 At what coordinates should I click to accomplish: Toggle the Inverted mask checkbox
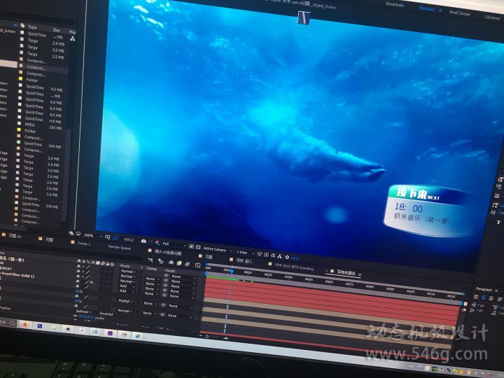point(106,314)
